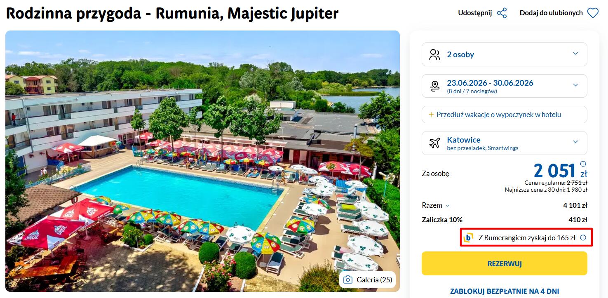Click the share icon next to Udostępnij
This screenshot has width=608, height=298.
pos(502,13)
